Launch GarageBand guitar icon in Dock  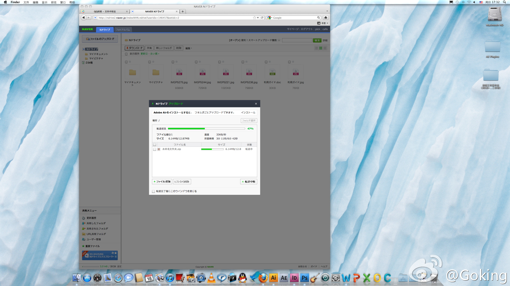(x=315, y=278)
